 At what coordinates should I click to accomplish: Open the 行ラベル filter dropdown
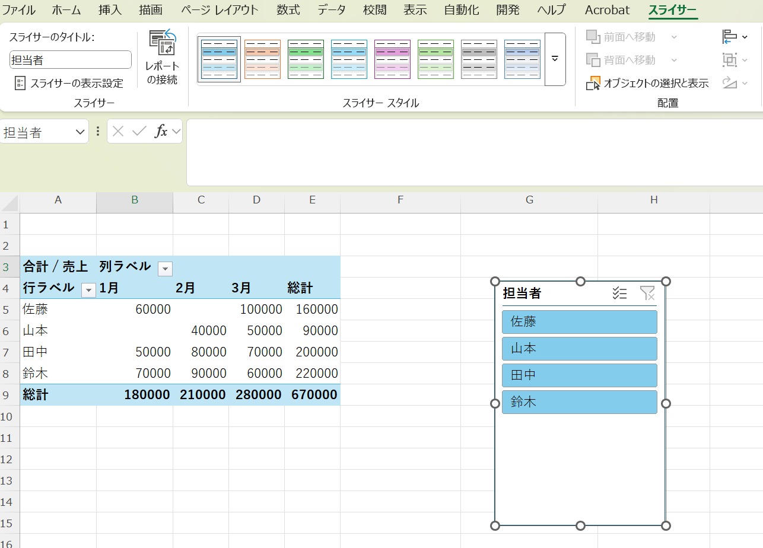point(88,290)
